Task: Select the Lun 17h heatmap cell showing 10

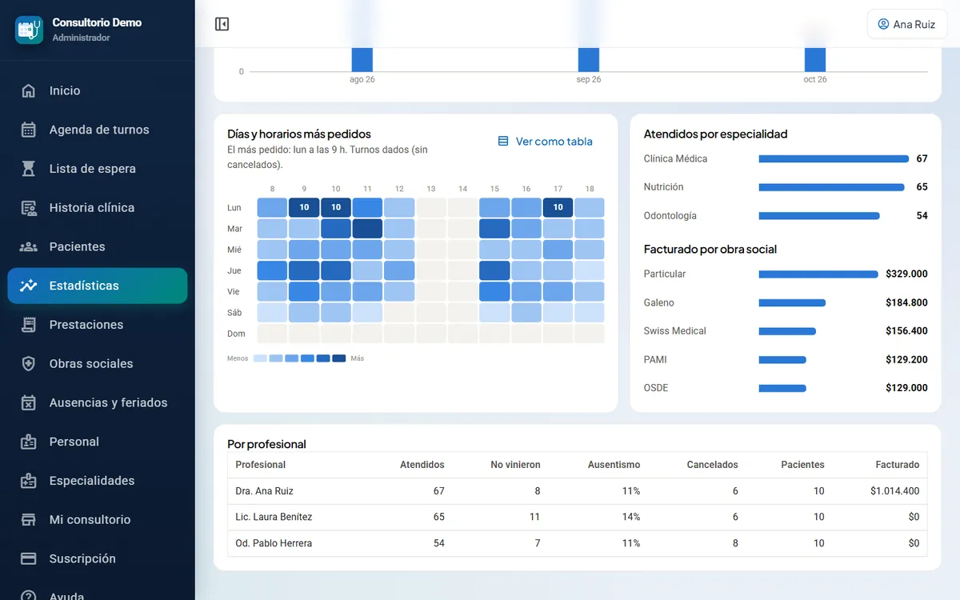Action: (558, 207)
